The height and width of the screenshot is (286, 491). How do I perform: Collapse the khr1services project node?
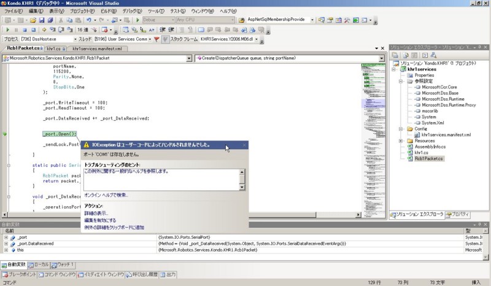[x=394, y=69]
